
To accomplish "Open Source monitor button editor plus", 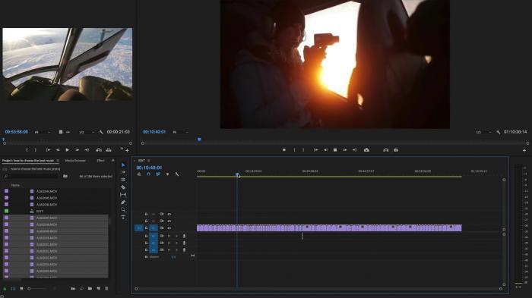I will (127, 150).
